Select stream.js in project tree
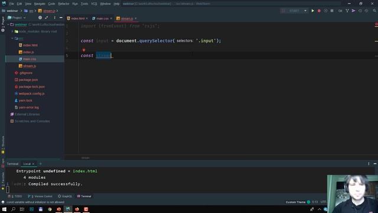Image resolution: width=378 pixels, height=213 pixels. (30, 66)
